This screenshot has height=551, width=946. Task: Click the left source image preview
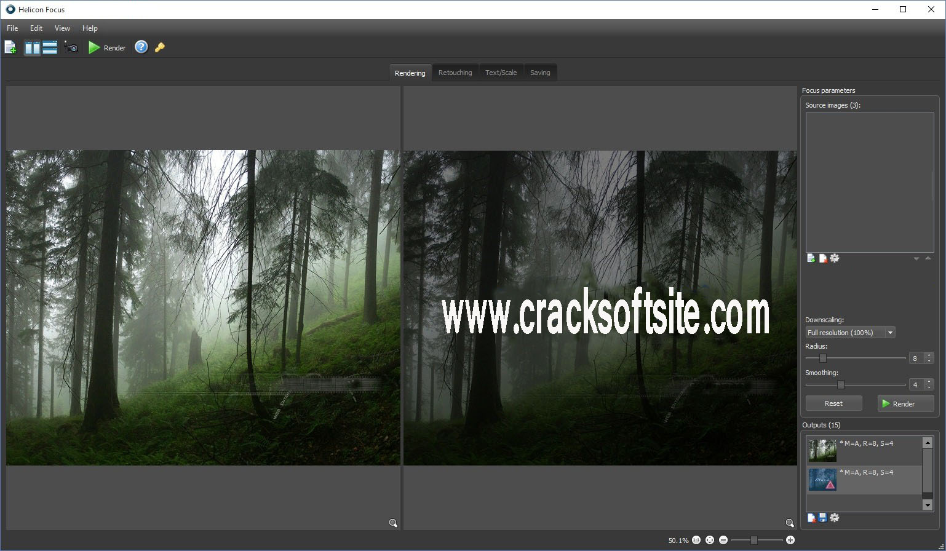(x=203, y=307)
